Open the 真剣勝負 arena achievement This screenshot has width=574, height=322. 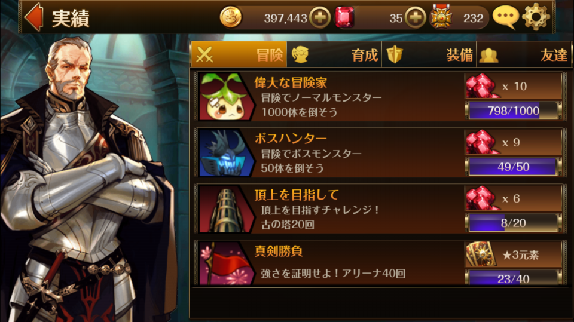380,263
